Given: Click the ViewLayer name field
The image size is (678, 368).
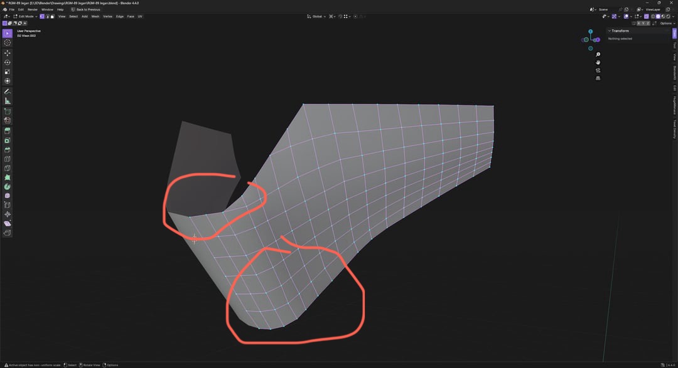Looking at the screenshot, I should [654, 9].
